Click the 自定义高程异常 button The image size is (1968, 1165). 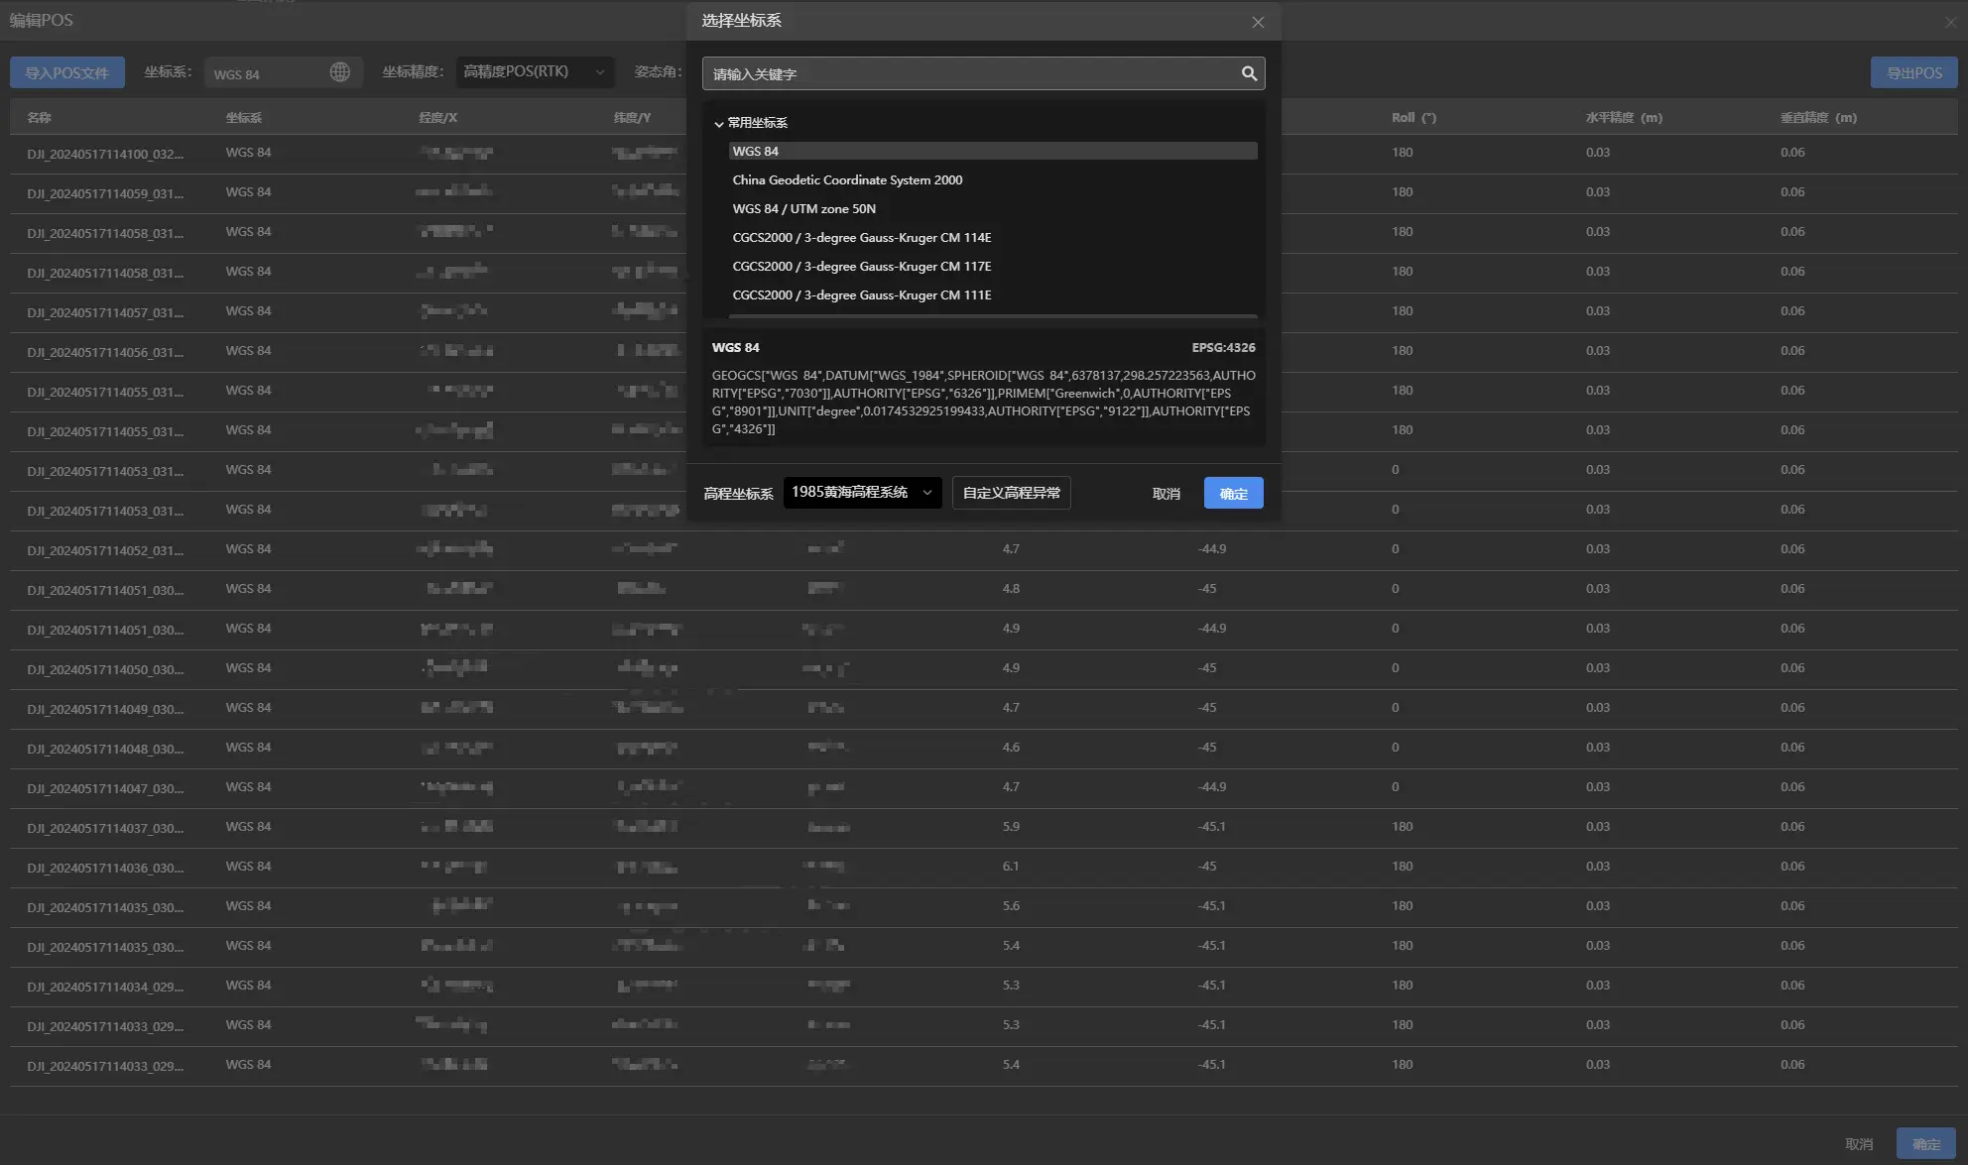coord(1011,493)
